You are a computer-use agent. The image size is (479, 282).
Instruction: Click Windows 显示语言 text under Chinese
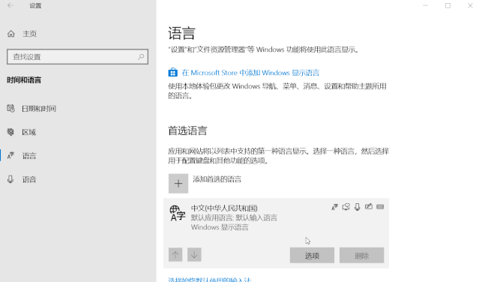[220, 227]
